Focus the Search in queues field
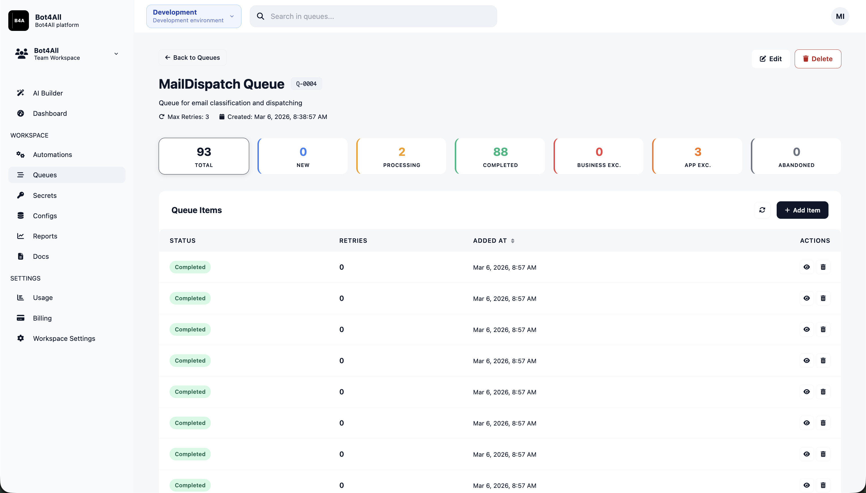This screenshot has width=866, height=493. point(373,16)
